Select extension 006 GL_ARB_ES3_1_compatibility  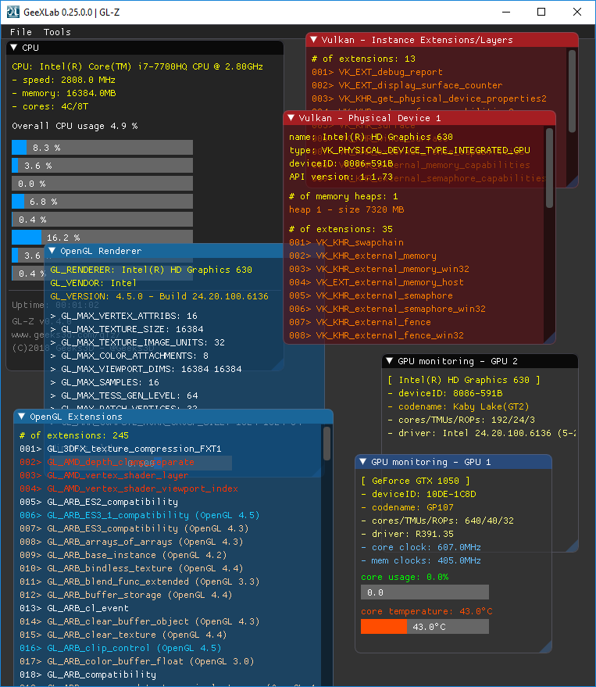[140, 515]
